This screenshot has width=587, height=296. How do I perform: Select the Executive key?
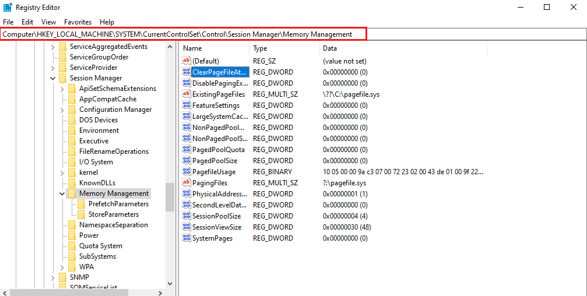pos(94,141)
